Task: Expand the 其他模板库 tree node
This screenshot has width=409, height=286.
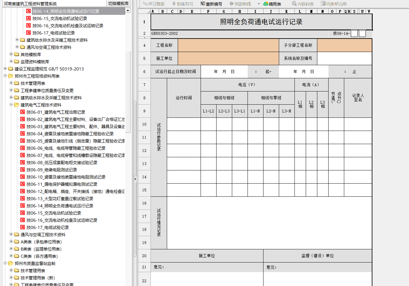Action: coord(11,54)
